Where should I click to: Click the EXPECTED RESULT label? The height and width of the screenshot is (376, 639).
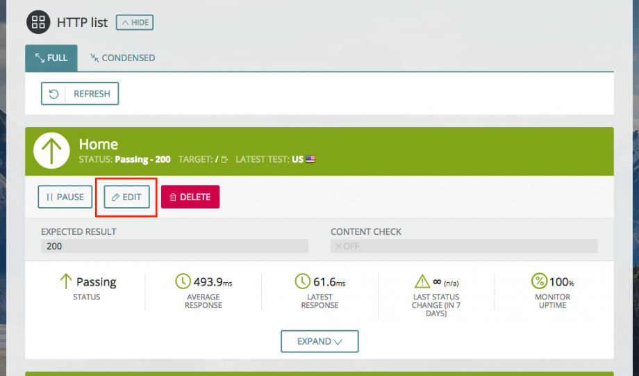click(78, 231)
